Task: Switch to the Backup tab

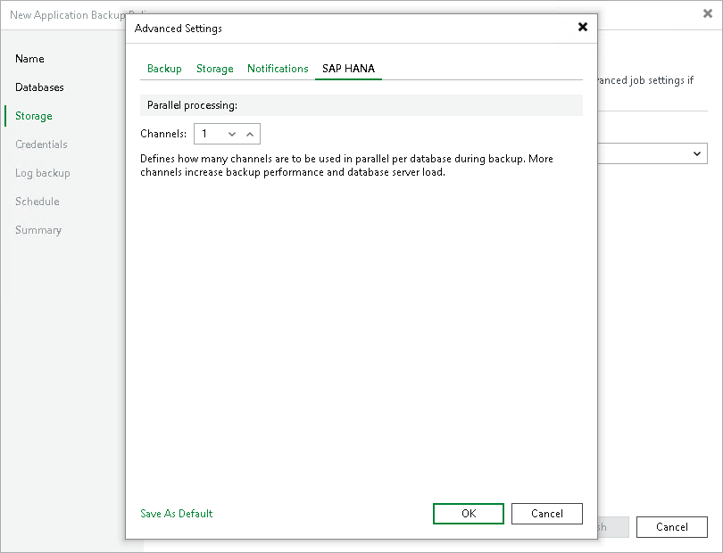Action: (163, 68)
